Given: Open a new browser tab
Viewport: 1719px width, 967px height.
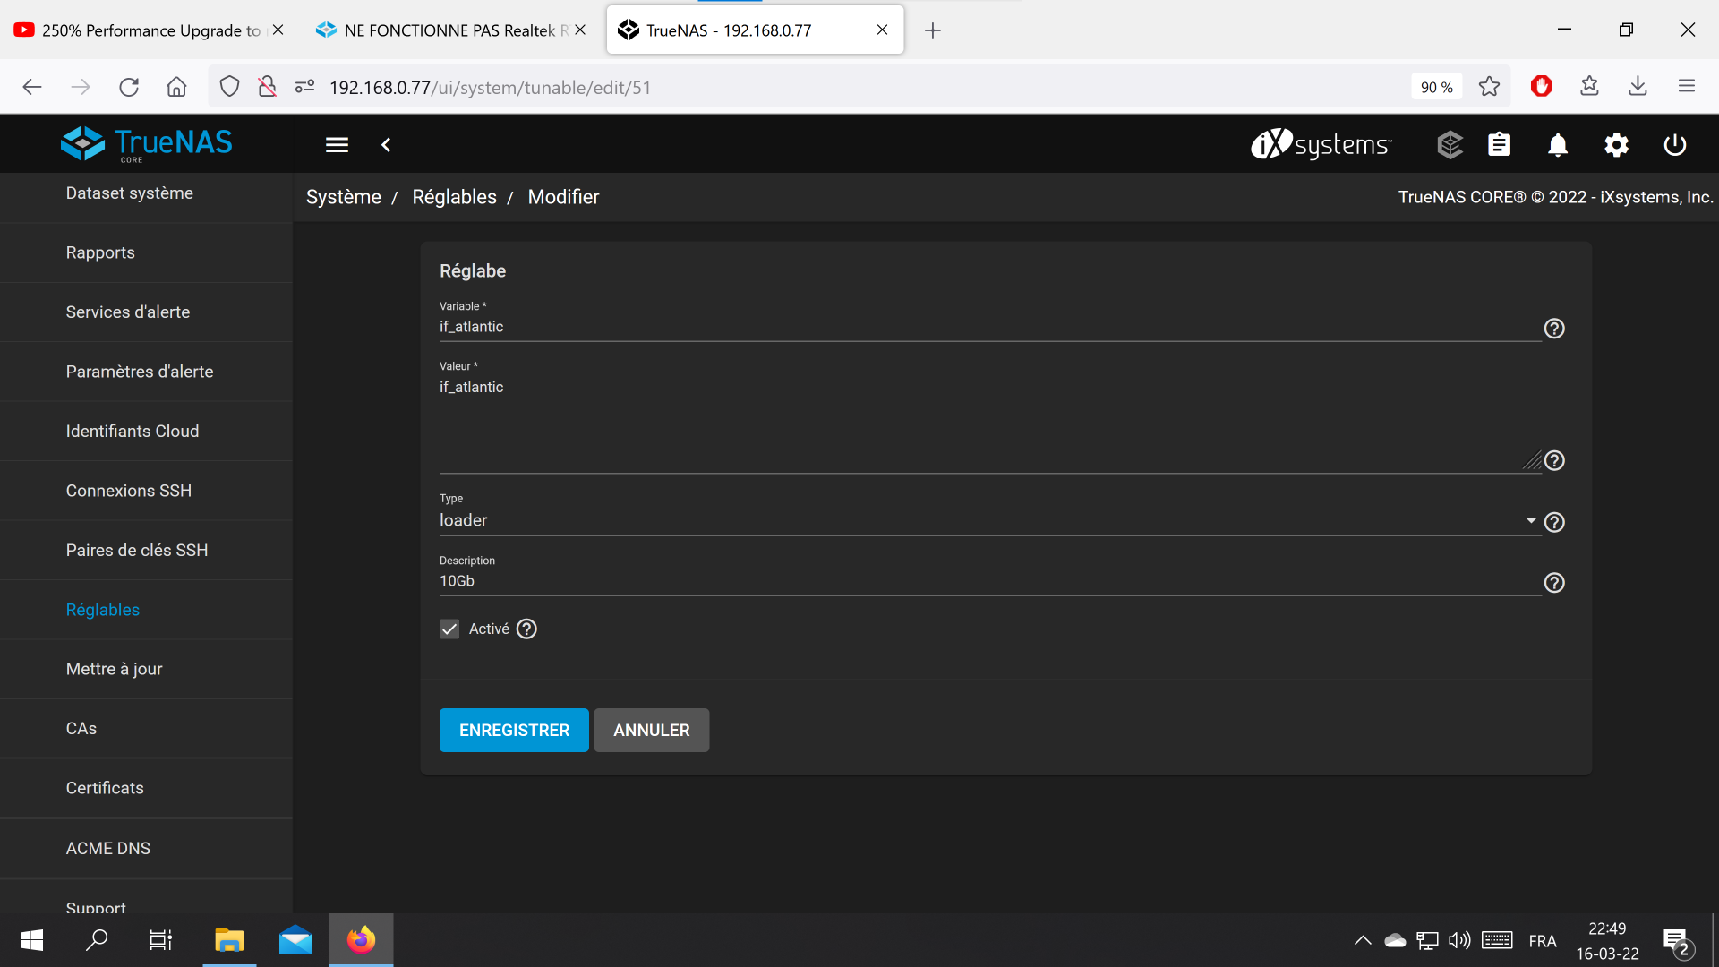Looking at the screenshot, I should pyautogui.click(x=932, y=30).
